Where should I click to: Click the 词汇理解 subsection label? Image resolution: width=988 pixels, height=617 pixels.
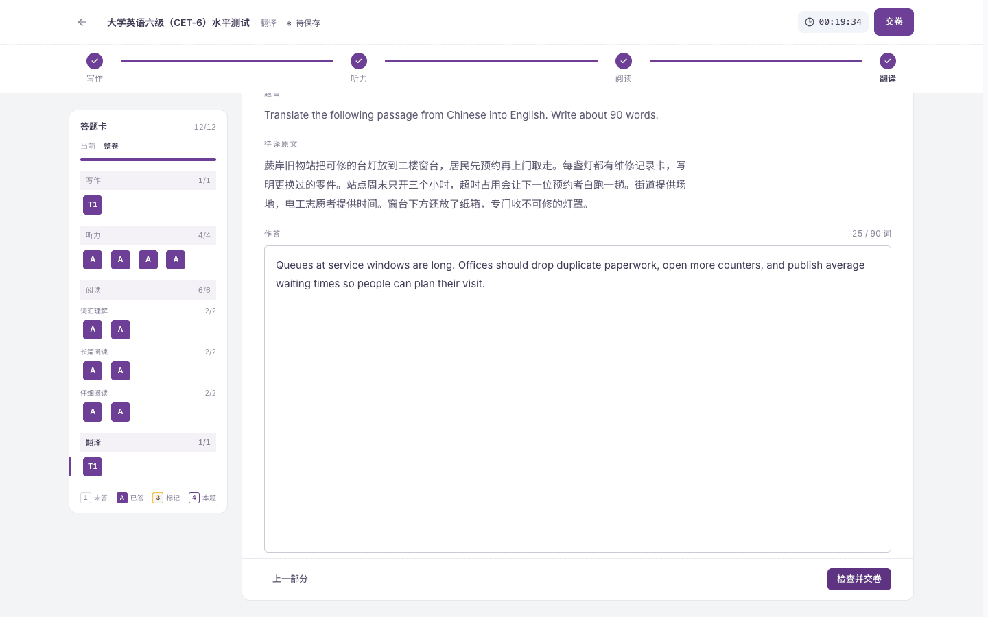pos(94,311)
